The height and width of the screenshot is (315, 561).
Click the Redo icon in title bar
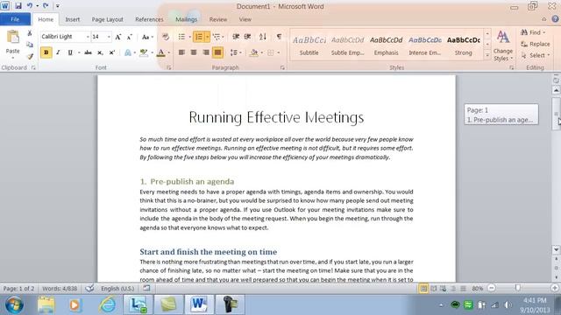[46, 6]
